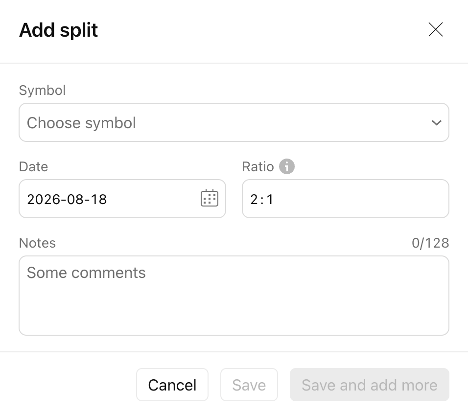Click the Add split dialog title
The width and height of the screenshot is (468, 414).
[59, 30]
